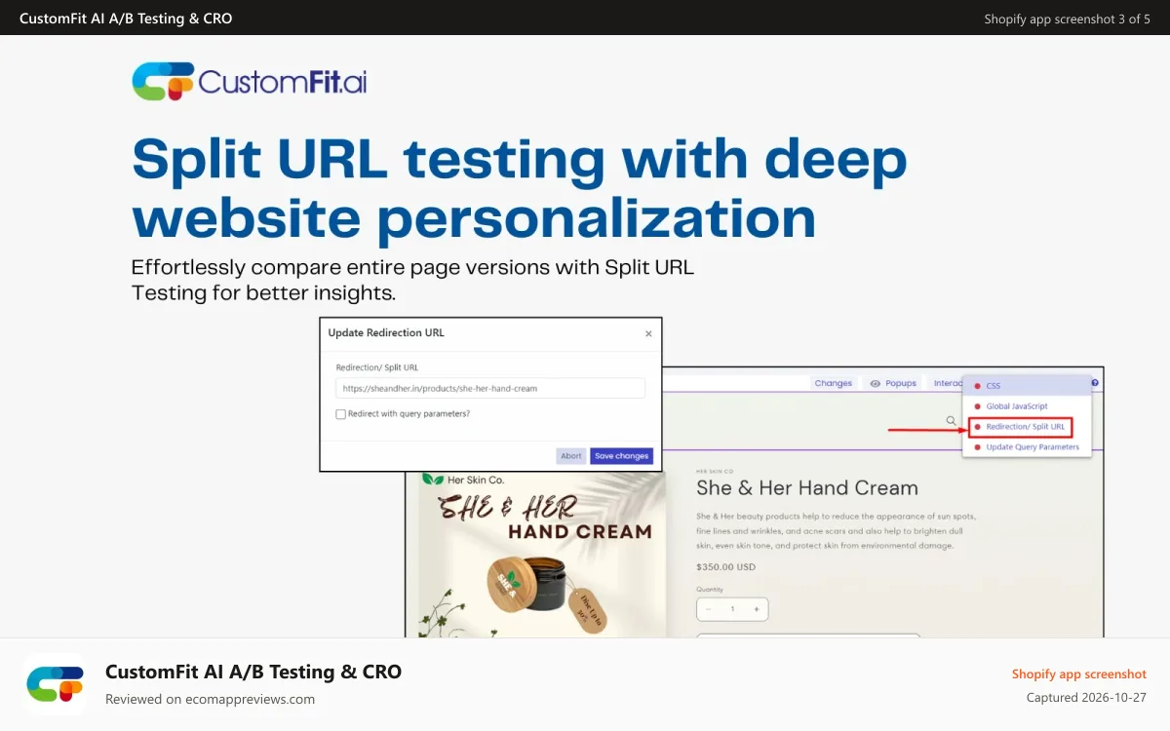Enable Redirect with query parameters checkbox
The image size is (1170, 731).
pyautogui.click(x=340, y=414)
